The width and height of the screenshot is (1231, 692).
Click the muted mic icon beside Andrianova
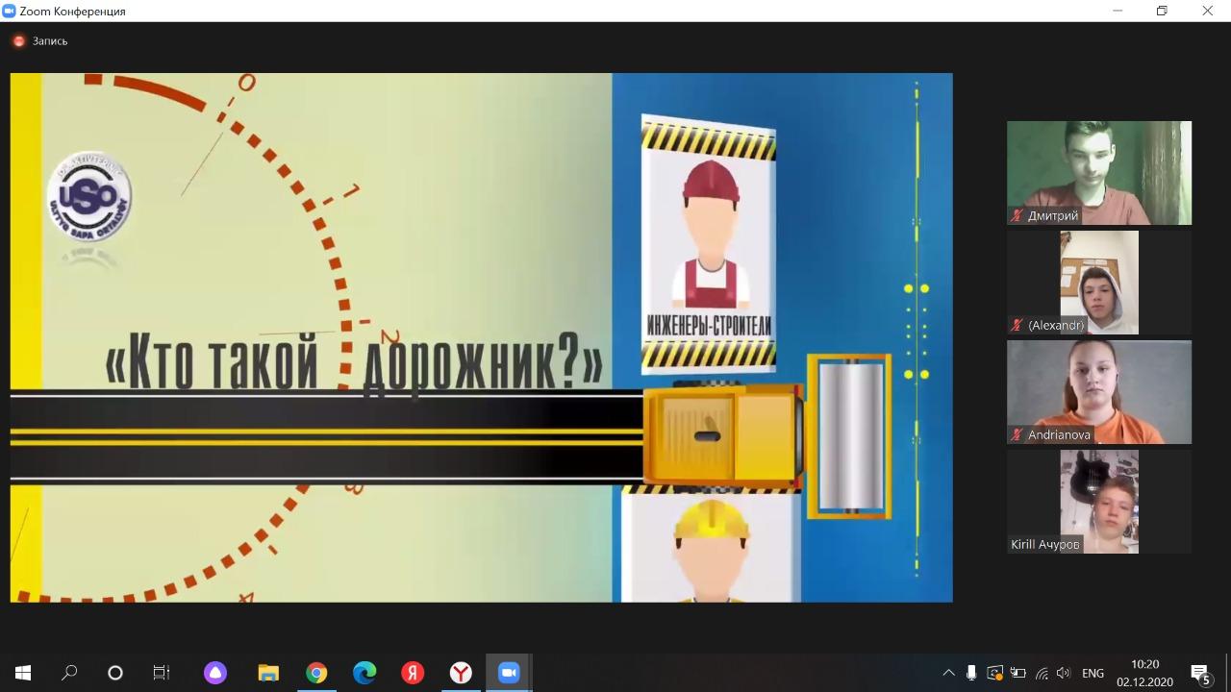click(1017, 434)
